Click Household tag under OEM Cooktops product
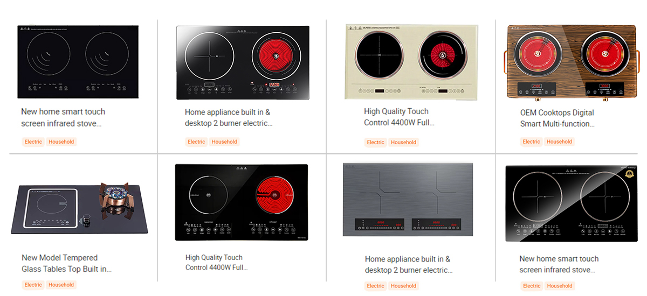 click(559, 142)
